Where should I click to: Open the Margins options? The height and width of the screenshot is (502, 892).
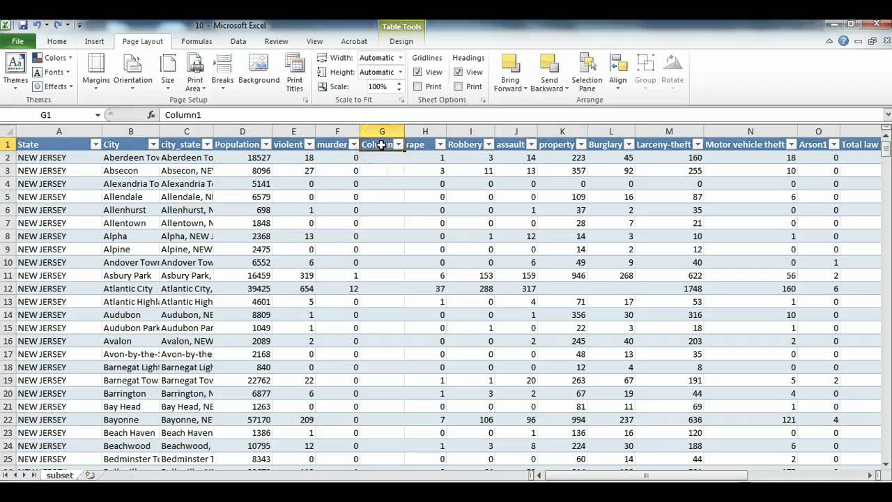tap(96, 72)
